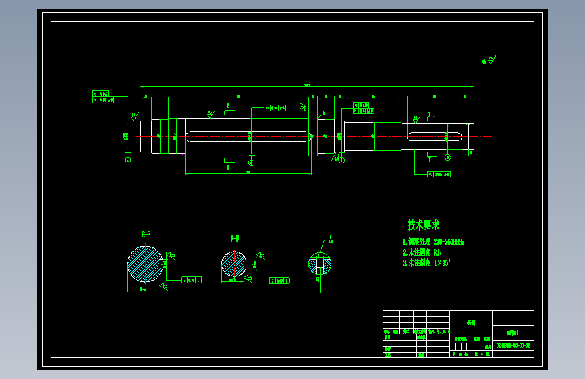
Task: Click the tolerance frame beside the F-F section
Action: [280, 281]
